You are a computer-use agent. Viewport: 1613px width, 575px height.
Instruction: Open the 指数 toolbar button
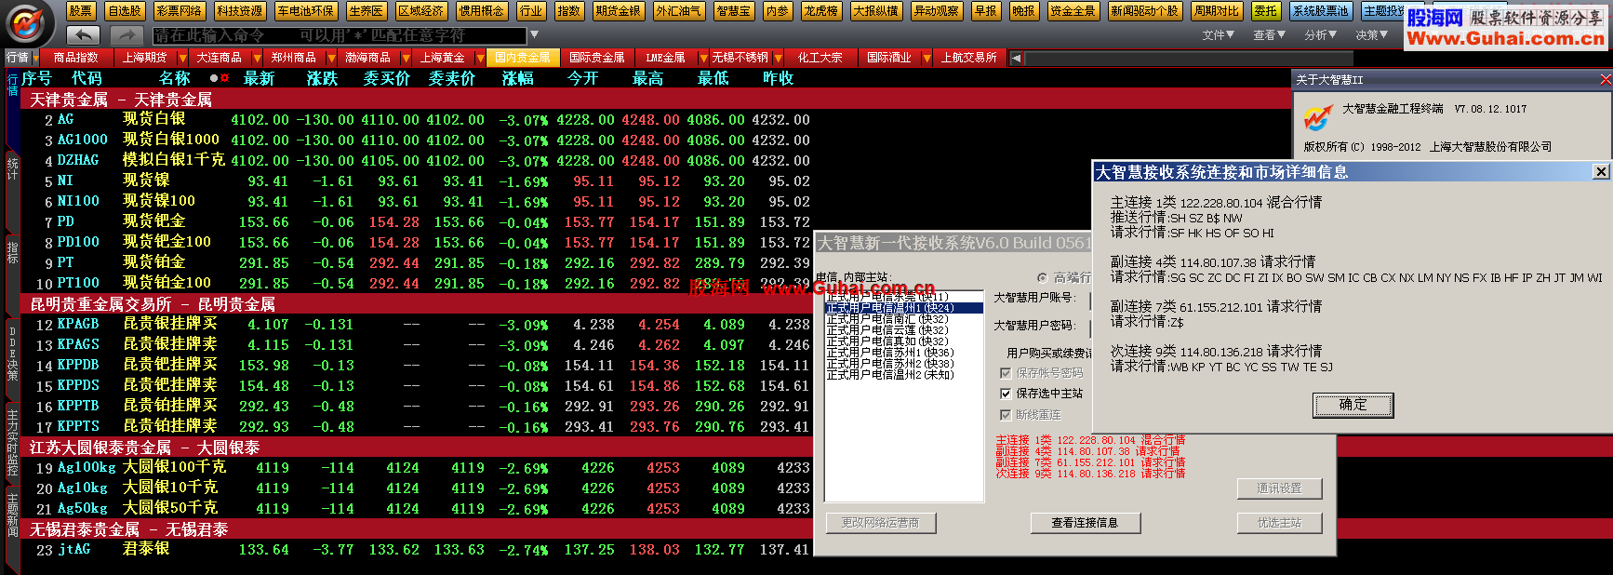click(568, 11)
